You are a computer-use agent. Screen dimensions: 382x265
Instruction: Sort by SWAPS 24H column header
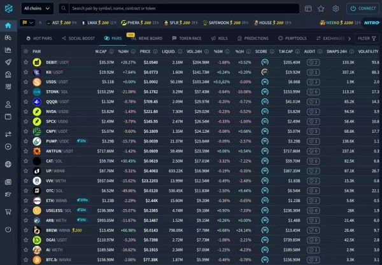click(337, 51)
